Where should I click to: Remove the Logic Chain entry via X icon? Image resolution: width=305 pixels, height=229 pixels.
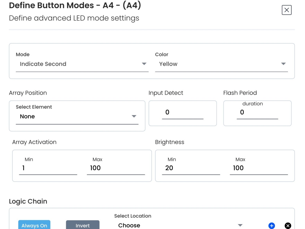pyautogui.click(x=287, y=226)
